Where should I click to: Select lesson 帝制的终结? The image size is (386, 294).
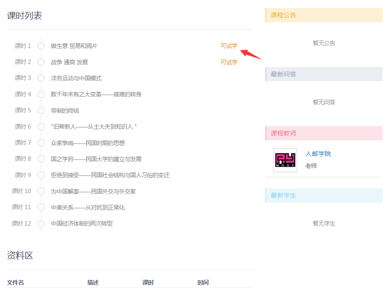click(x=65, y=111)
